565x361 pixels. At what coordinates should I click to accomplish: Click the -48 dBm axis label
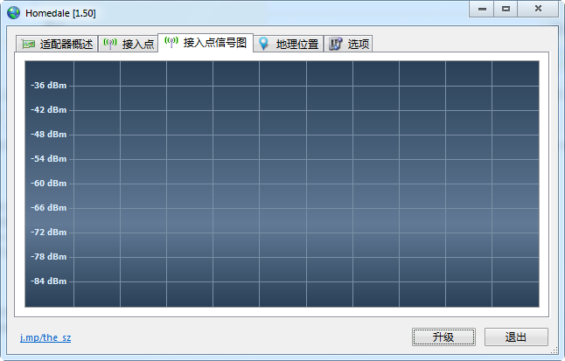[x=49, y=135]
